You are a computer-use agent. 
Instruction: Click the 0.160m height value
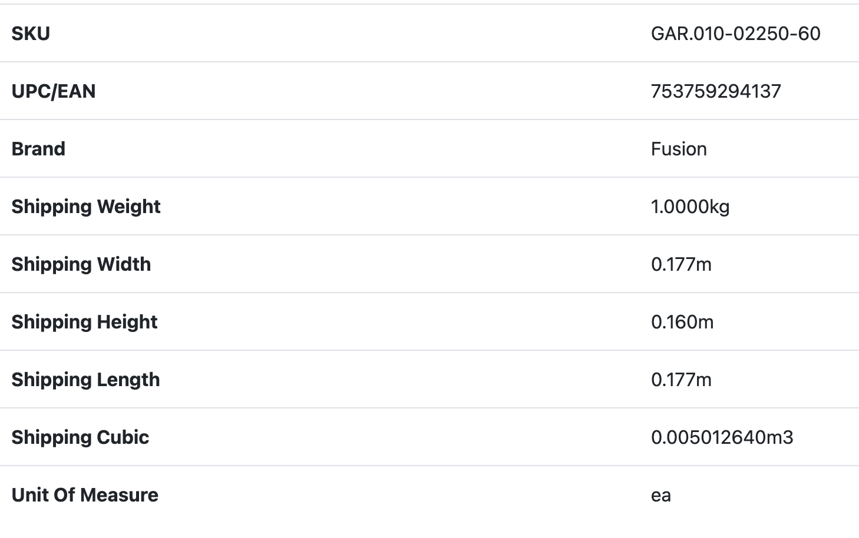tap(682, 322)
